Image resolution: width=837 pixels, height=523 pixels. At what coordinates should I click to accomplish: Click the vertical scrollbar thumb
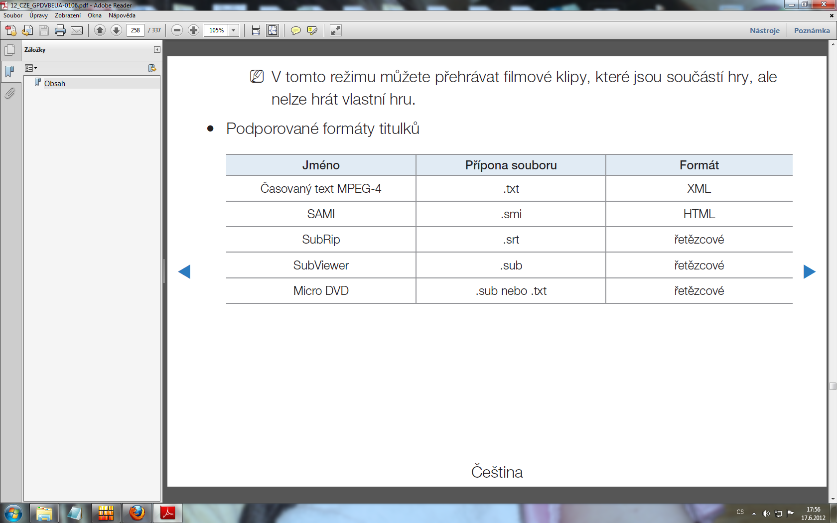(x=833, y=386)
